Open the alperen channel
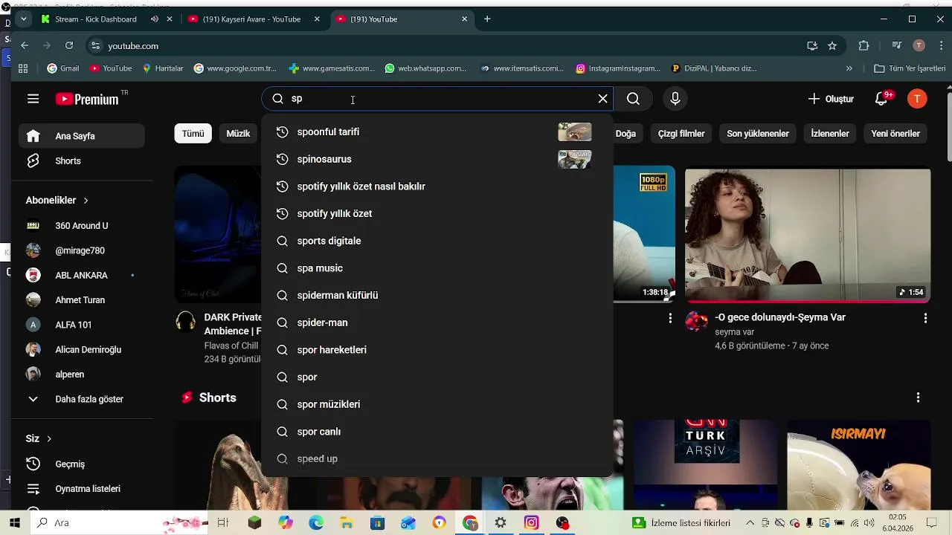 pyautogui.click(x=82, y=374)
